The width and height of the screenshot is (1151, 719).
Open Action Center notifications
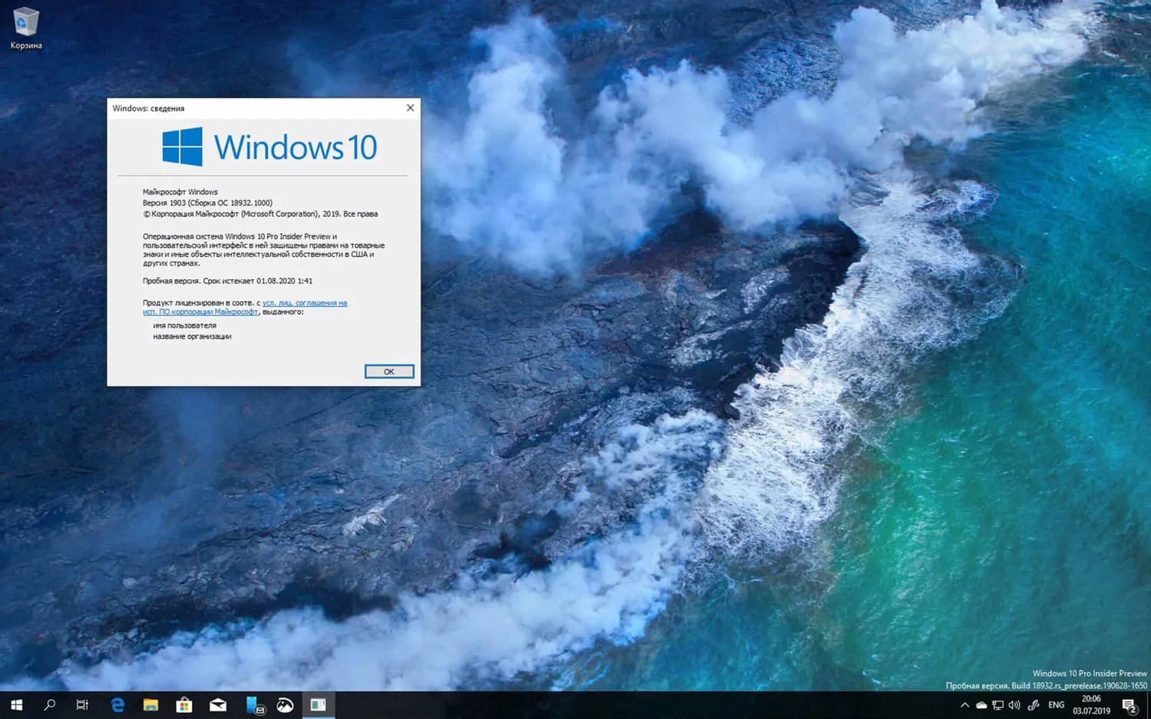click(1128, 704)
